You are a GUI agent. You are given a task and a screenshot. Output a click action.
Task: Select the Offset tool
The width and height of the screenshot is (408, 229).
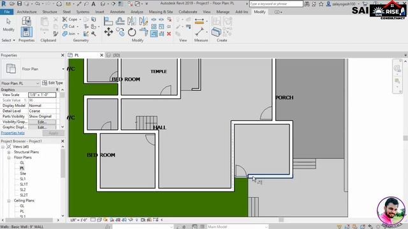pyautogui.click(x=120, y=21)
